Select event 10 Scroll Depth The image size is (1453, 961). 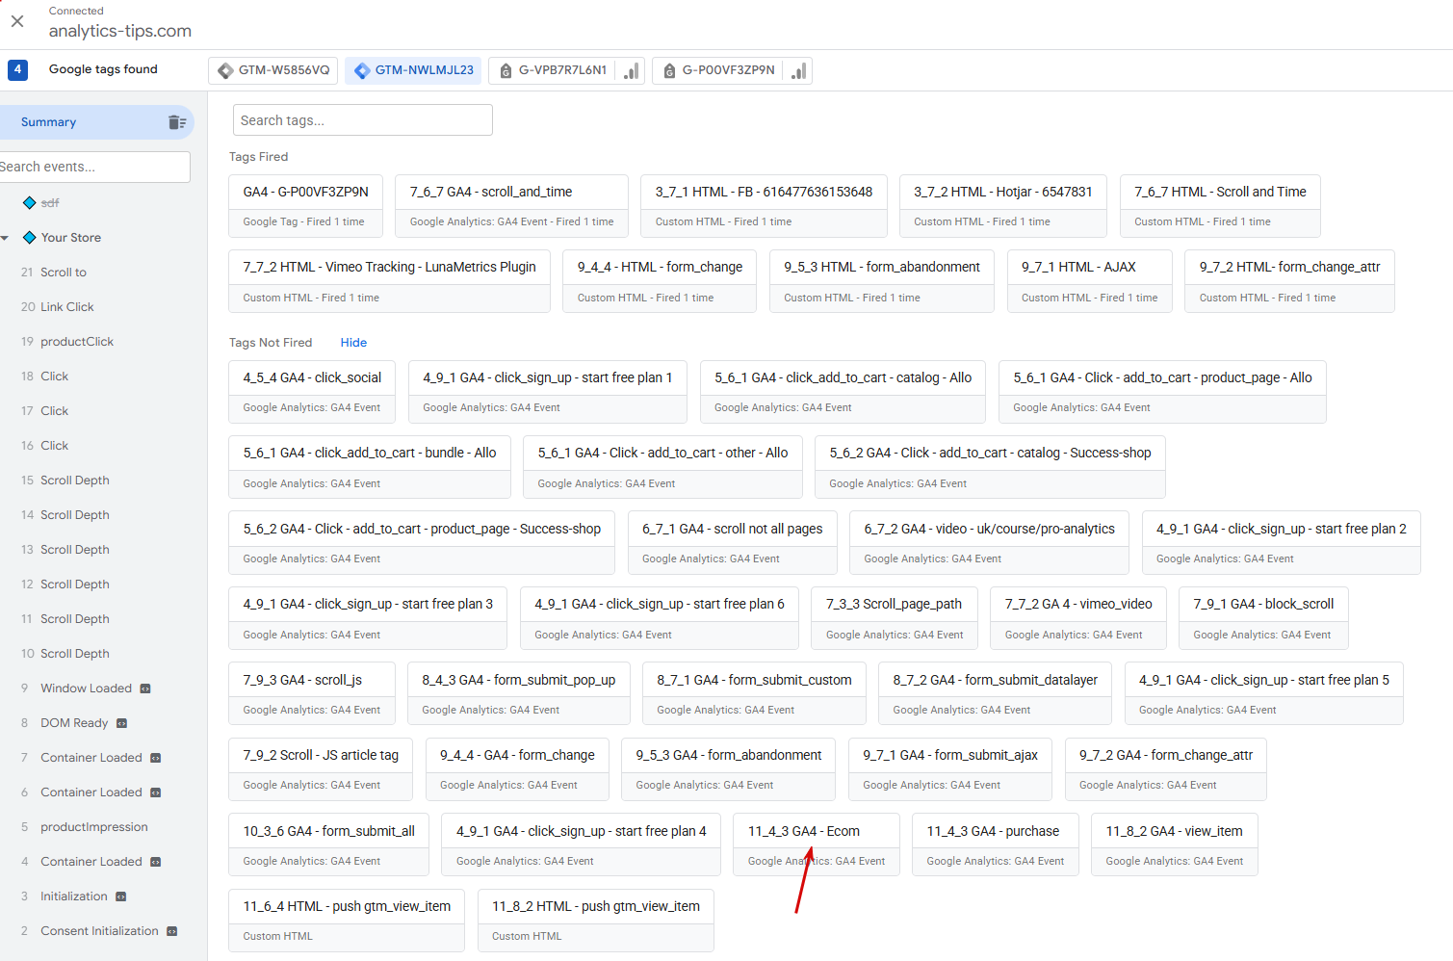click(75, 654)
